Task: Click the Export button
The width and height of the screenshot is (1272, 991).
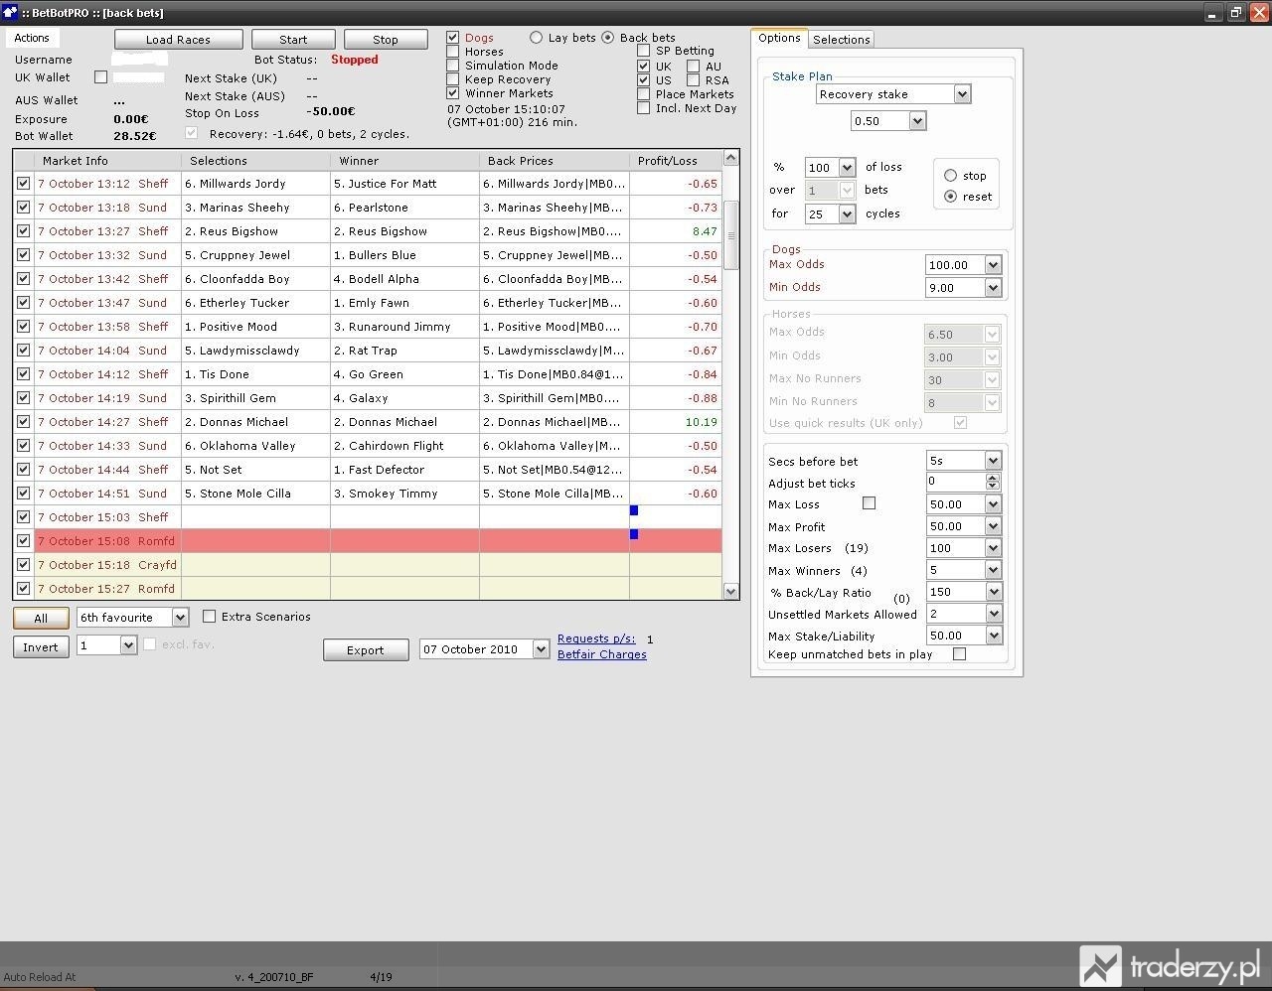Action: coord(365,649)
